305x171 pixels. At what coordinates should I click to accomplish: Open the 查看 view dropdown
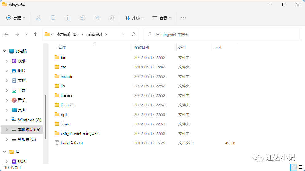pos(162,18)
